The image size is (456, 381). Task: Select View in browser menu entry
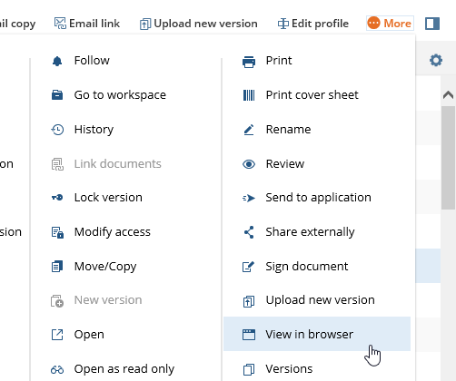point(317,334)
